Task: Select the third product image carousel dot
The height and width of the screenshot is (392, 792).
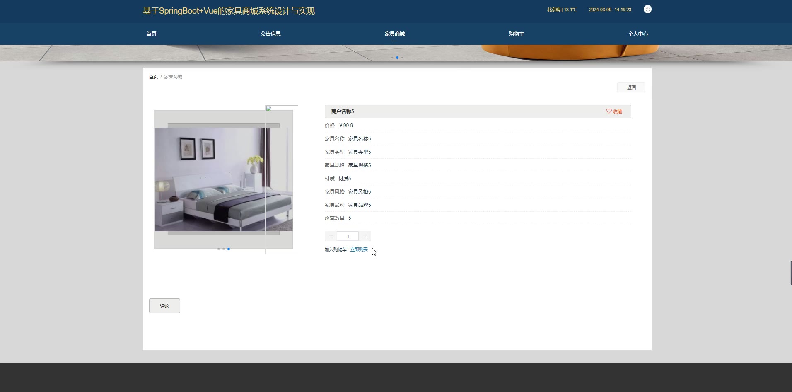Action: 229,249
